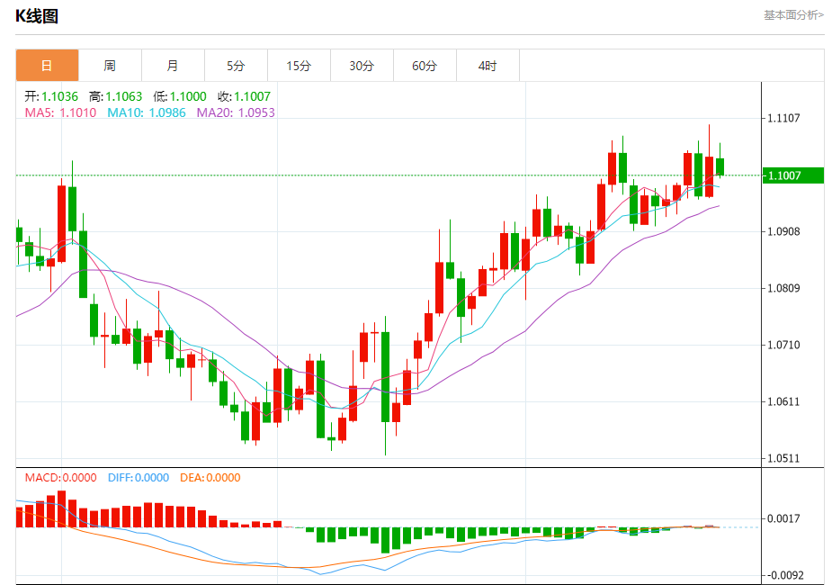Click the MA20 1.0953 indicator label
This screenshot has width=832, height=585.
[236, 112]
